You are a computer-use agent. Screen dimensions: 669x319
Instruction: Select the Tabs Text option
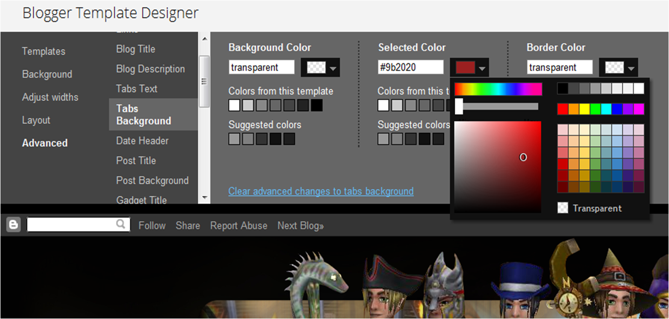tap(137, 89)
